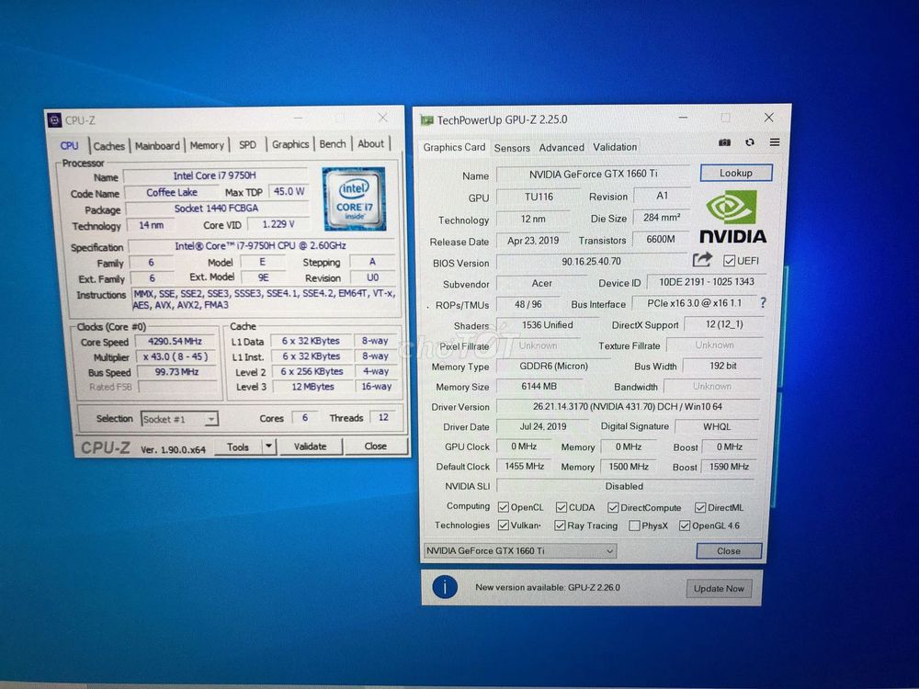919x689 pixels.
Task: Click the Release Date value Apr 23, 2019
Action: [533, 240]
